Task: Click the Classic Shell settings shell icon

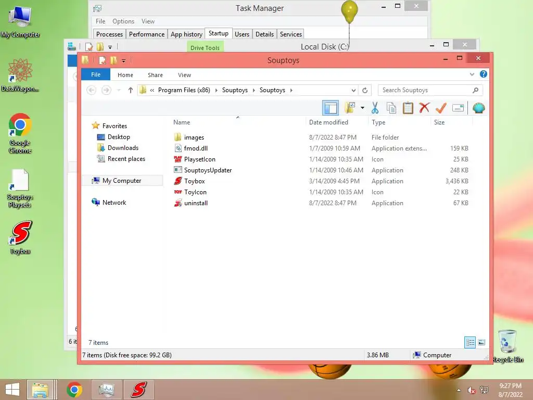Action: [x=479, y=108]
